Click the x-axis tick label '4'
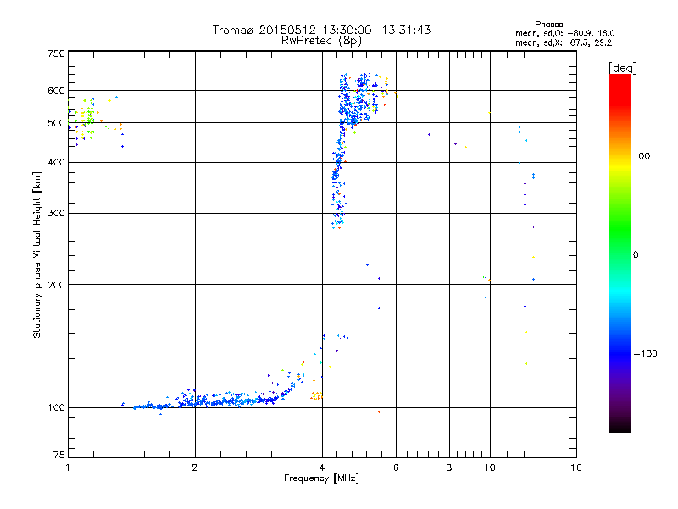 point(322,467)
